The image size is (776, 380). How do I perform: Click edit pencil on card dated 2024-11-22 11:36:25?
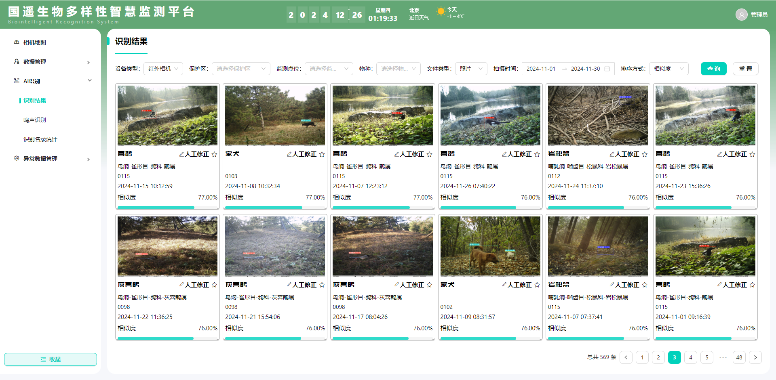click(x=181, y=285)
